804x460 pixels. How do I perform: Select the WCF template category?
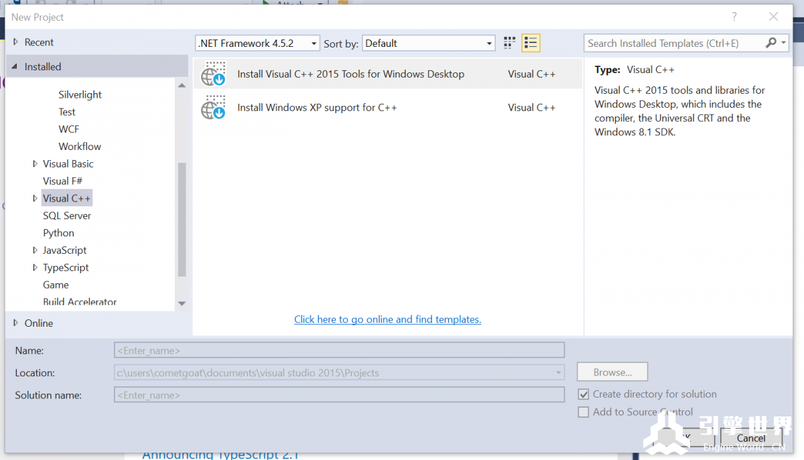coord(70,129)
